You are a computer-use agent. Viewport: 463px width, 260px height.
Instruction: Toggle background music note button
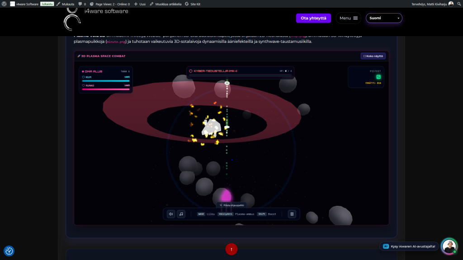click(181, 214)
